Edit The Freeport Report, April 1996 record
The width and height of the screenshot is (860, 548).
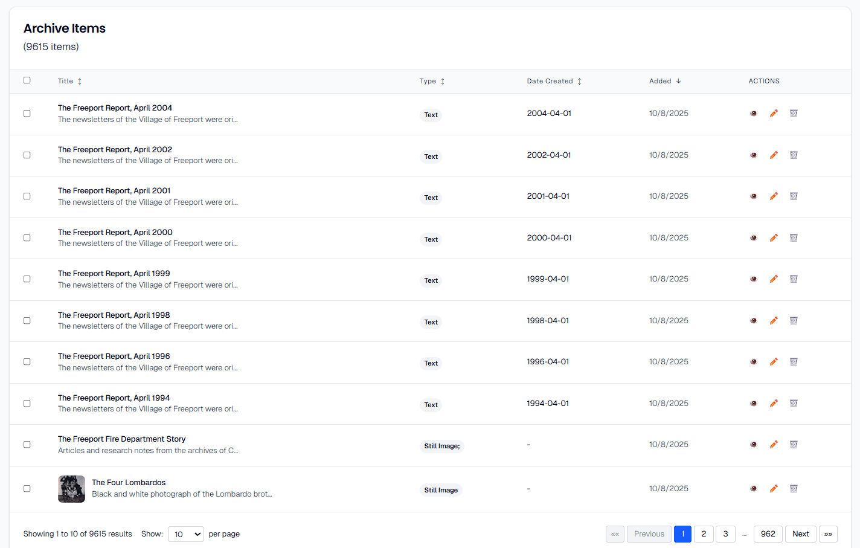pos(774,361)
